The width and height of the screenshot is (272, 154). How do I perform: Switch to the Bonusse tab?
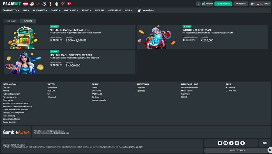11,21
